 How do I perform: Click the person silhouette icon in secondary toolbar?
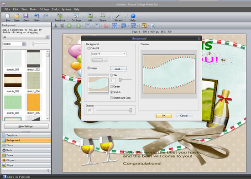pyautogui.click(x=56, y=26)
